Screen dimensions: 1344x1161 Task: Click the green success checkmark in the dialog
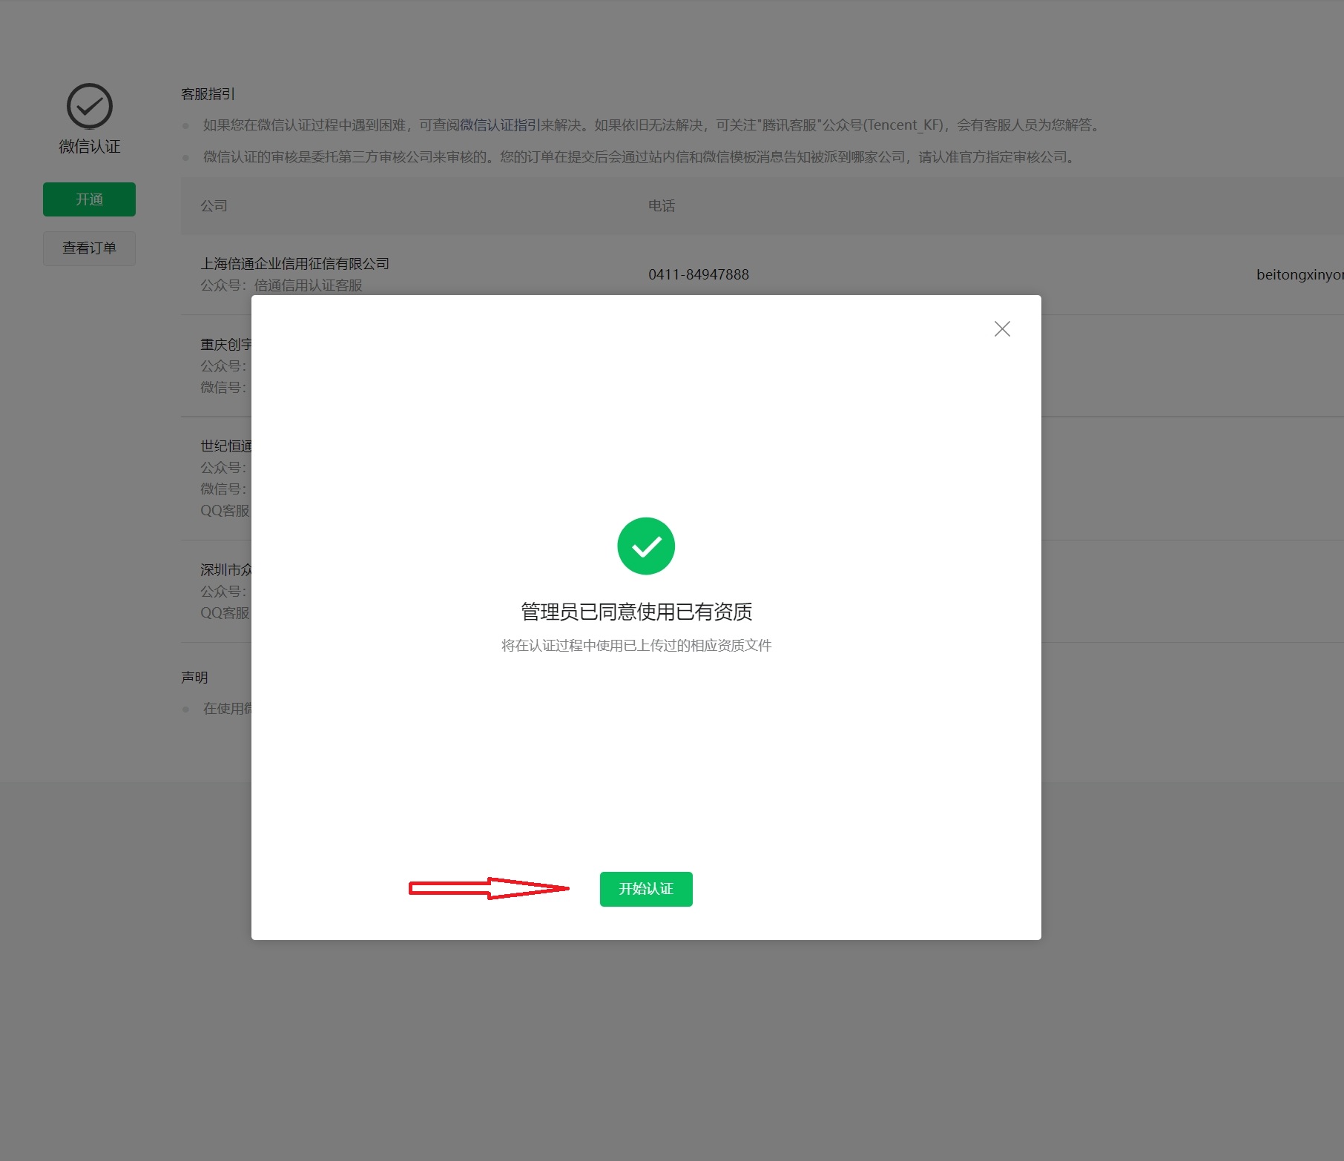[x=646, y=546]
